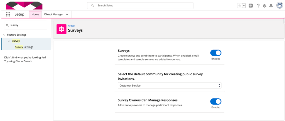Click the pink Surveys setup gear icon
The width and height of the screenshot is (285, 121).
62,29
